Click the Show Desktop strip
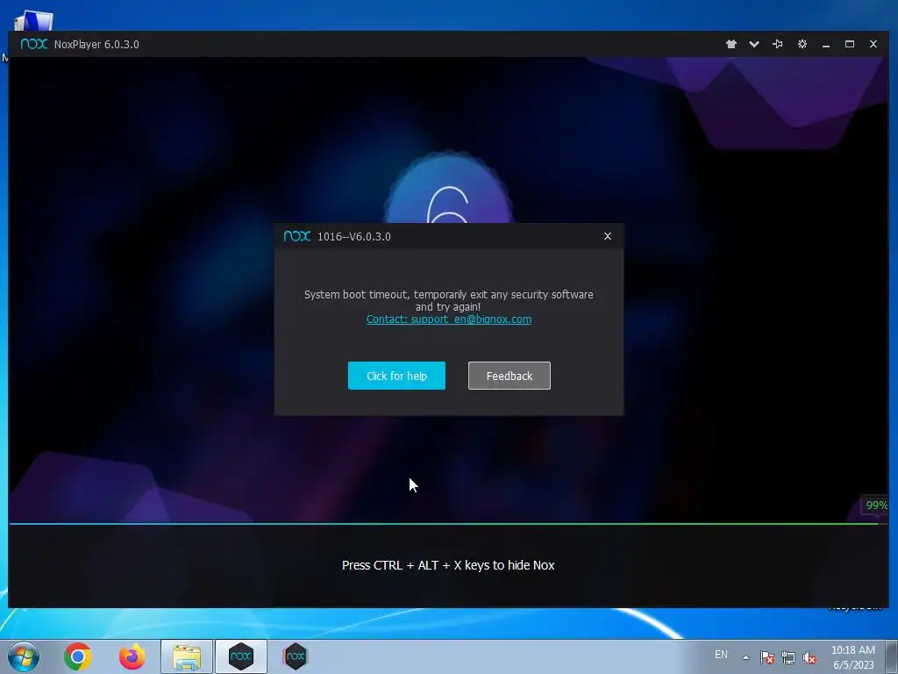 click(892, 656)
